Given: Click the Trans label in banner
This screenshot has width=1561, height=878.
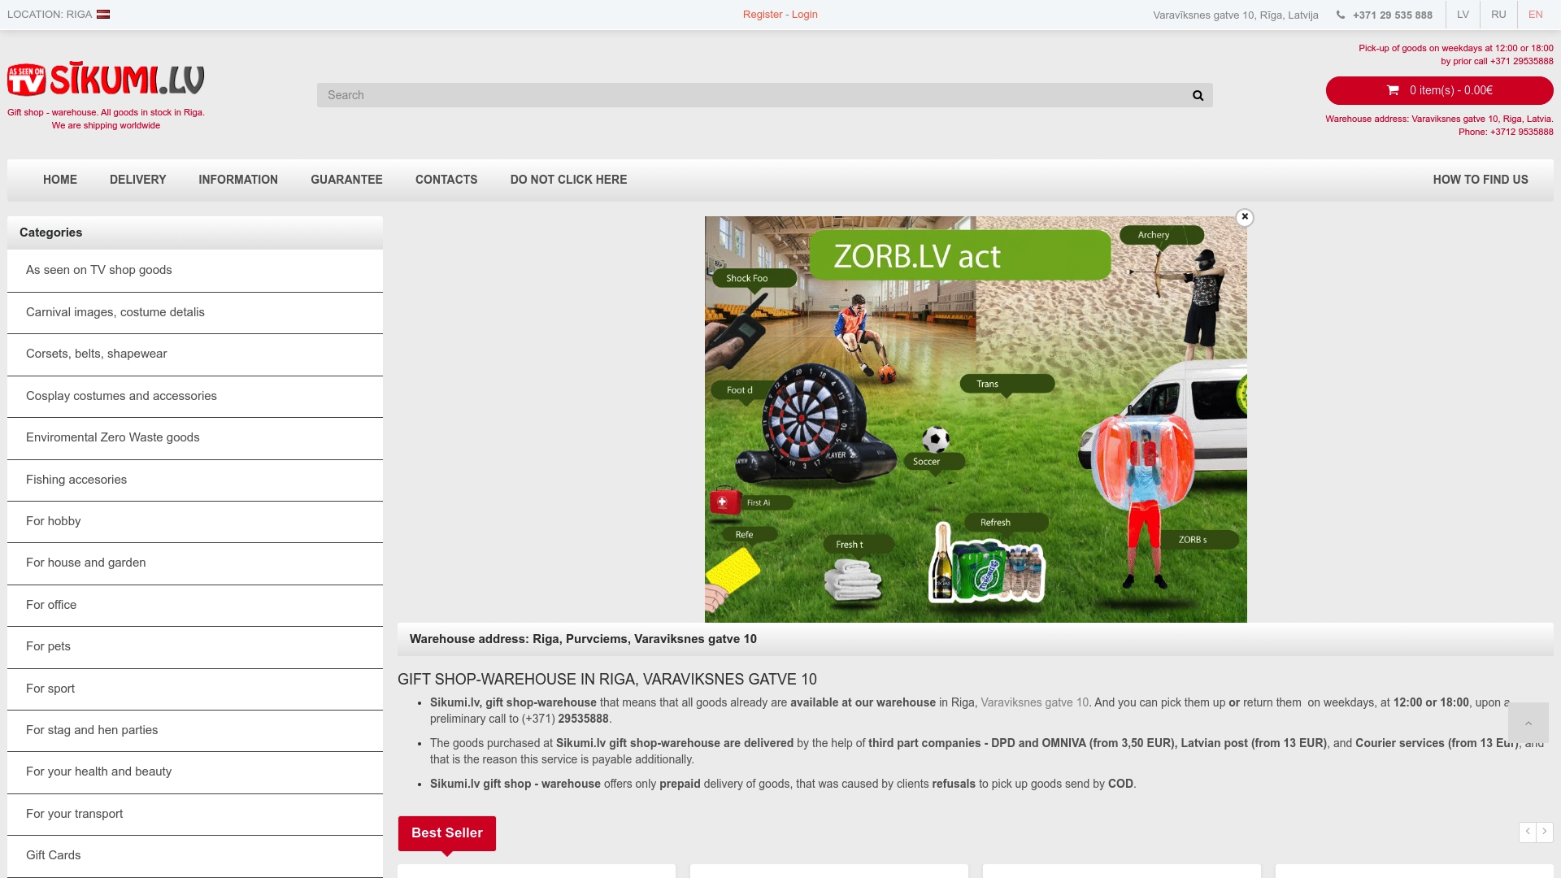Looking at the screenshot, I should coord(1007,384).
